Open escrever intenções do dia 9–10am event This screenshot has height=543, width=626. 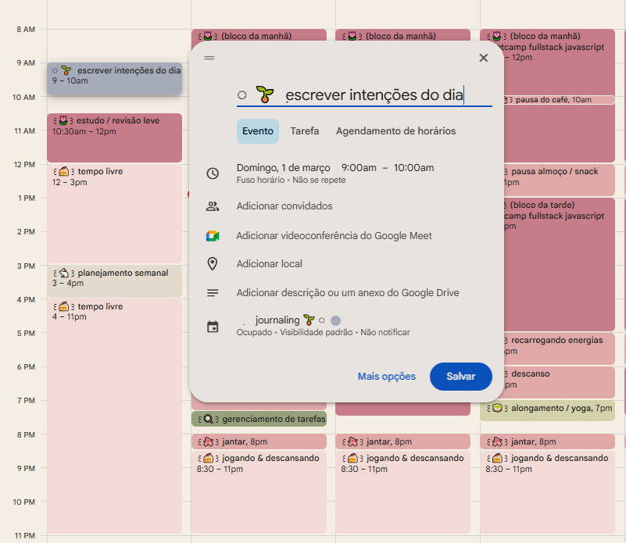pyautogui.click(x=115, y=79)
